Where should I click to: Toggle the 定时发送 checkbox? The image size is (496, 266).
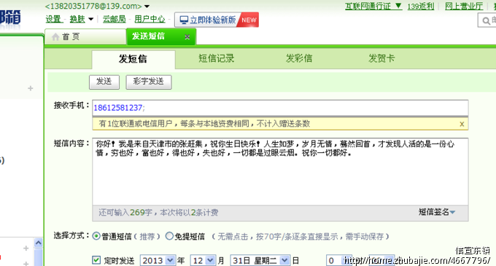tap(96, 260)
